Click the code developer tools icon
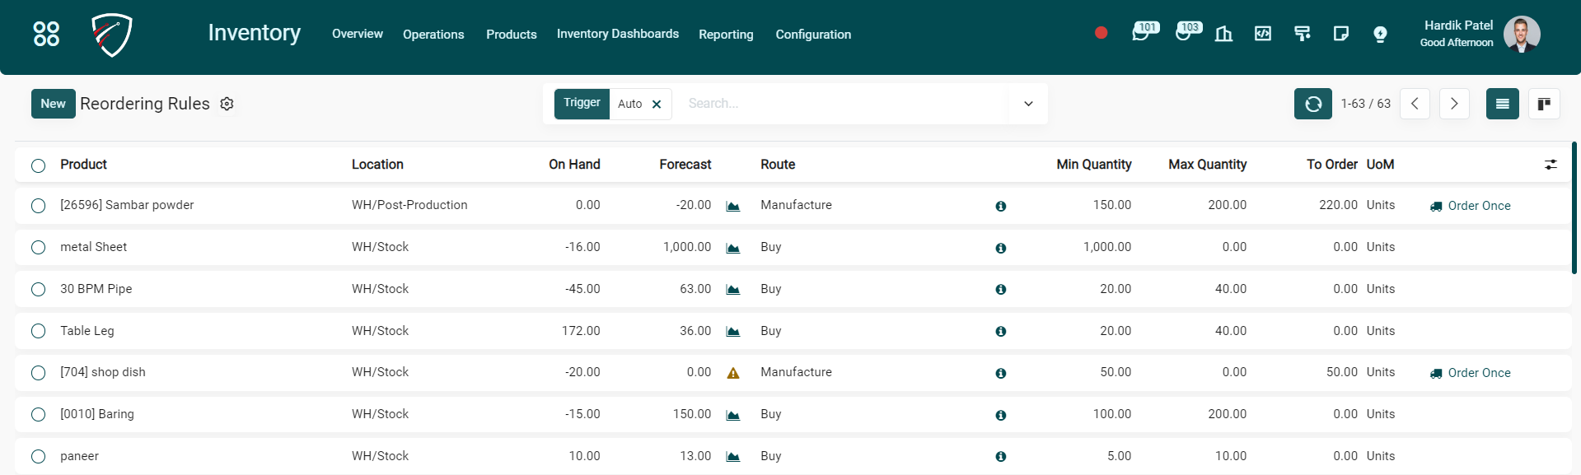Viewport: 1581px width, 475px height. [1262, 34]
